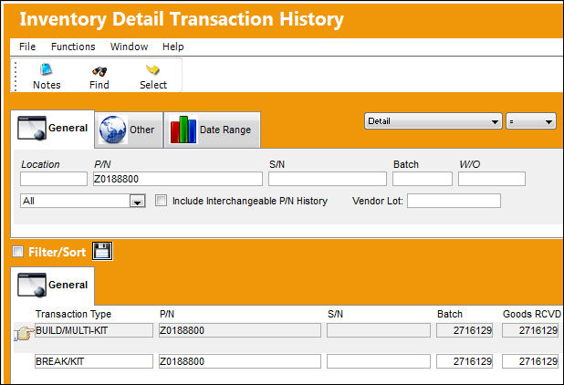Click Batch 2716129 in BREAK/KIT row
The width and height of the screenshot is (564, 385).
[x=465, y=361]
